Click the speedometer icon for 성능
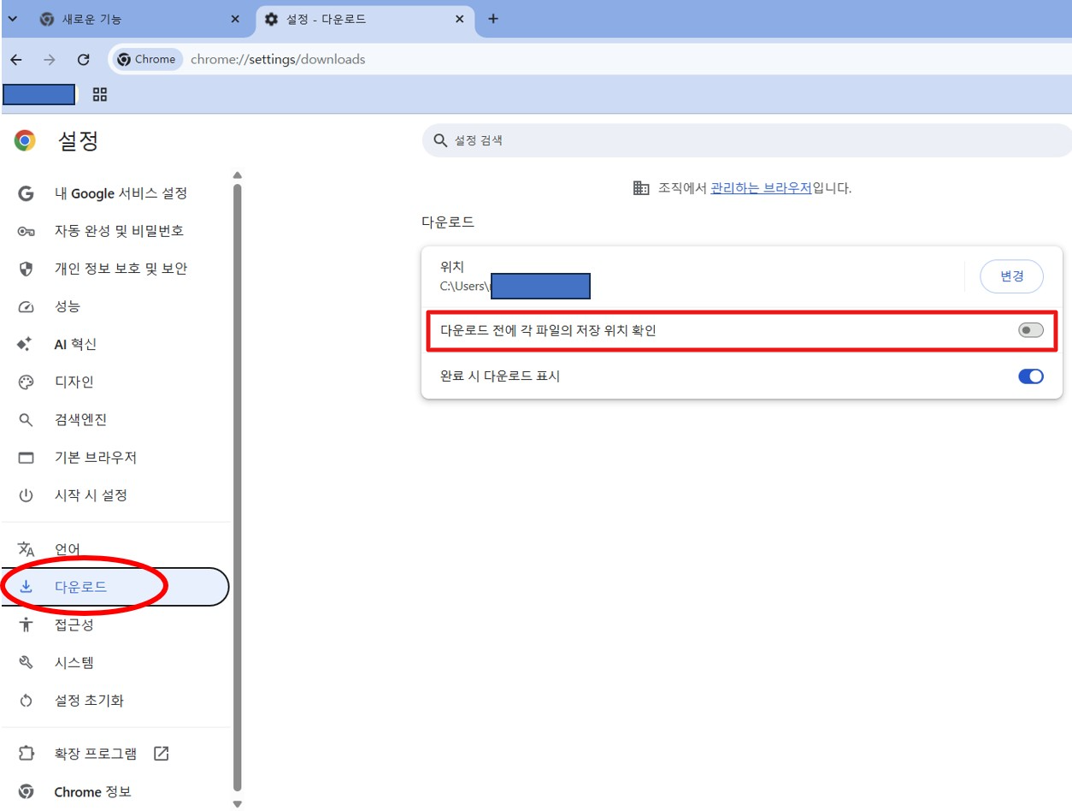The width and height of the screenshot is (1072, 811). [x=26, y=306]
